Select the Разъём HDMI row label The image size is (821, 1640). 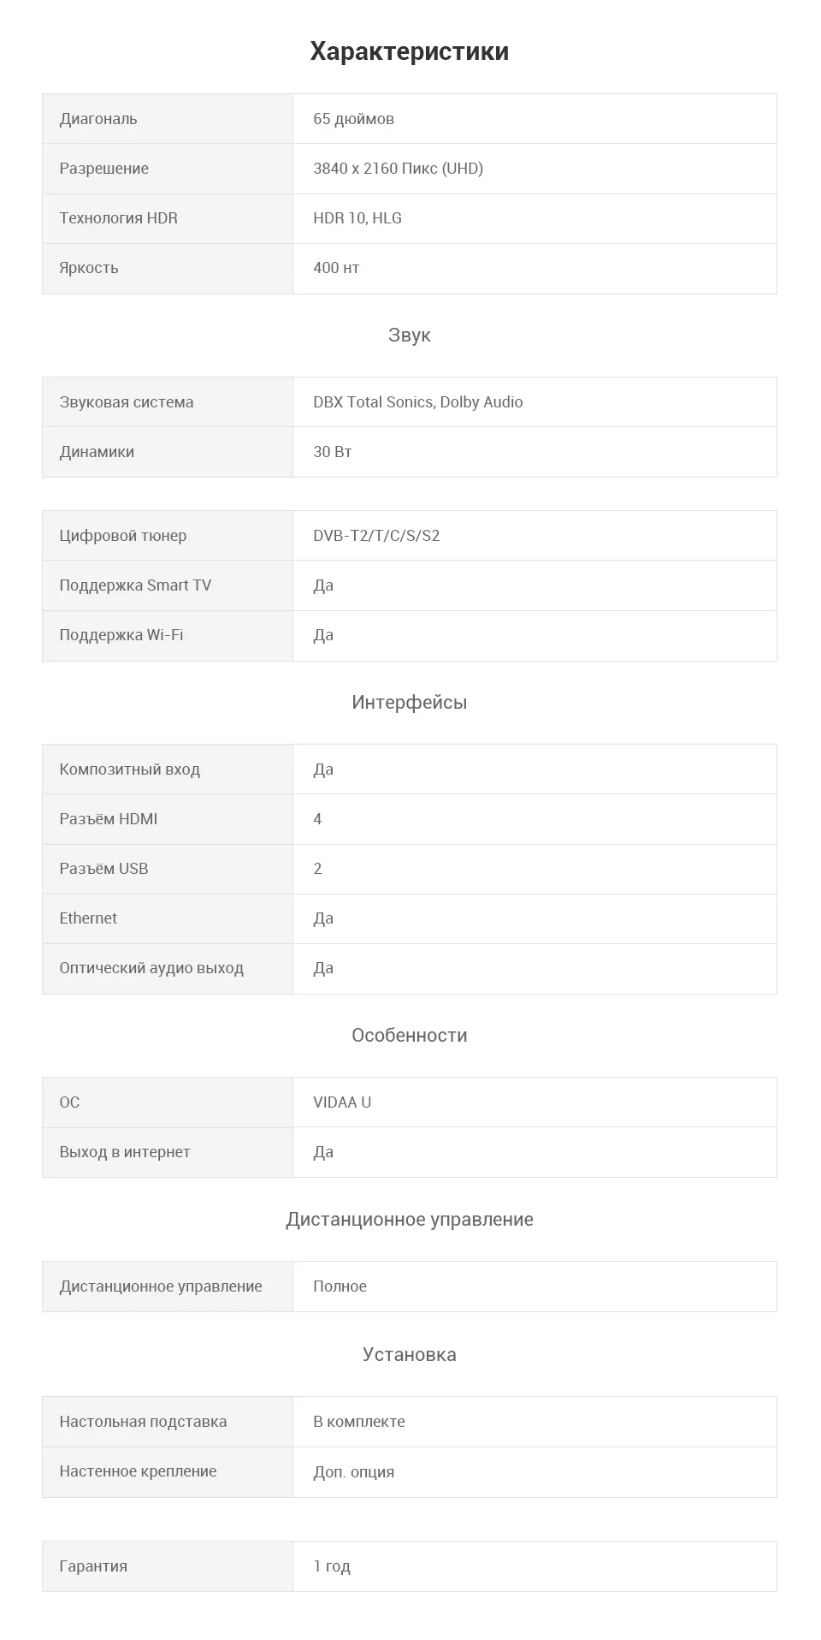pos(109,819)
